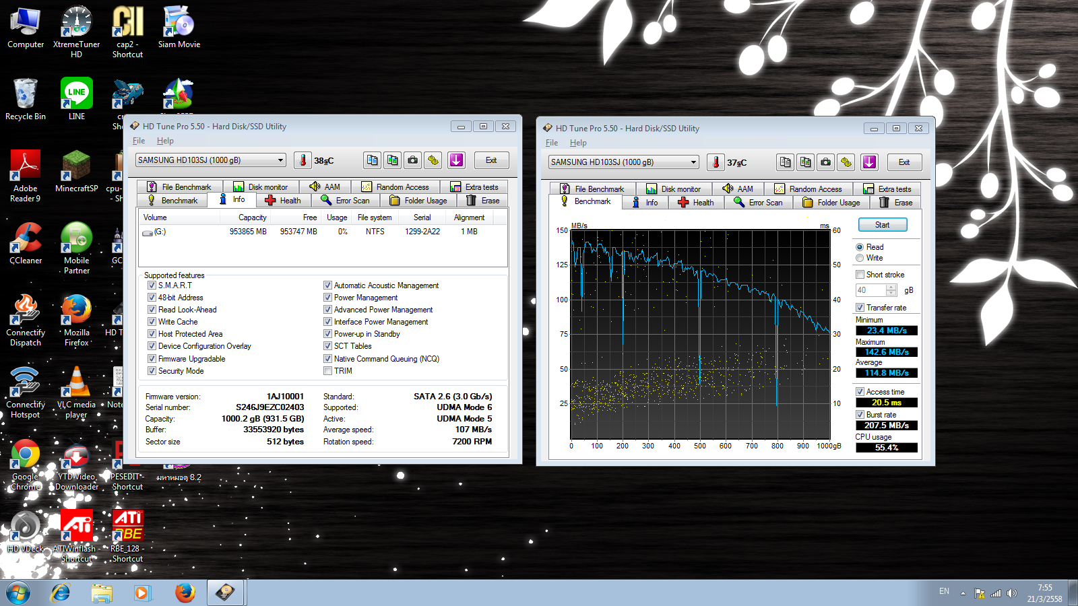Toggle TRIM feature checkbox

tap(327, 371)
